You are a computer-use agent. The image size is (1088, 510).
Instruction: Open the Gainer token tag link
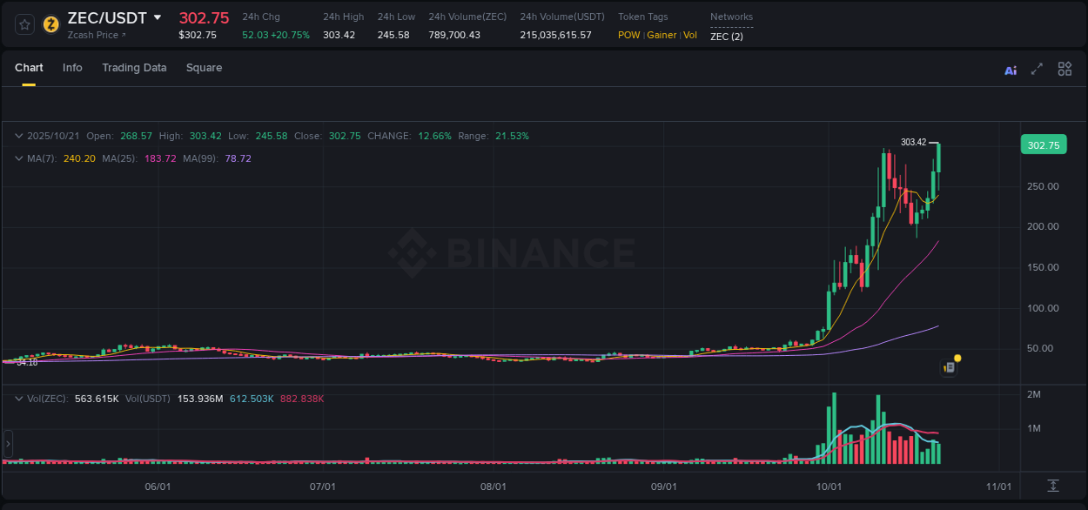[x=662, y=35]
